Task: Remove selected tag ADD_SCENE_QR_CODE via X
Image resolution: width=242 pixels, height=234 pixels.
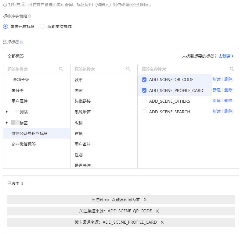Action: pos(157,211)
